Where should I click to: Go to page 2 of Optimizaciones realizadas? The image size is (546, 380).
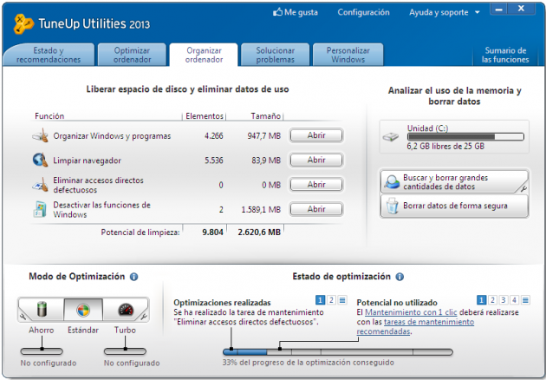pyautogui.click(x=331, y=300)
